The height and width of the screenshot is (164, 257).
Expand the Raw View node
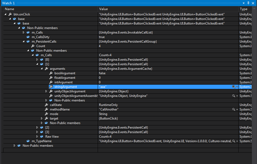click(37, 137)
